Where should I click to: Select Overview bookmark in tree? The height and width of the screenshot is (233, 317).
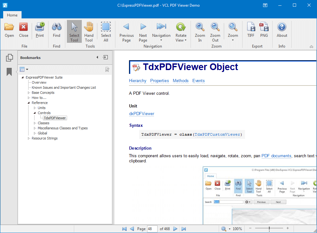click(x=39, y=82)
